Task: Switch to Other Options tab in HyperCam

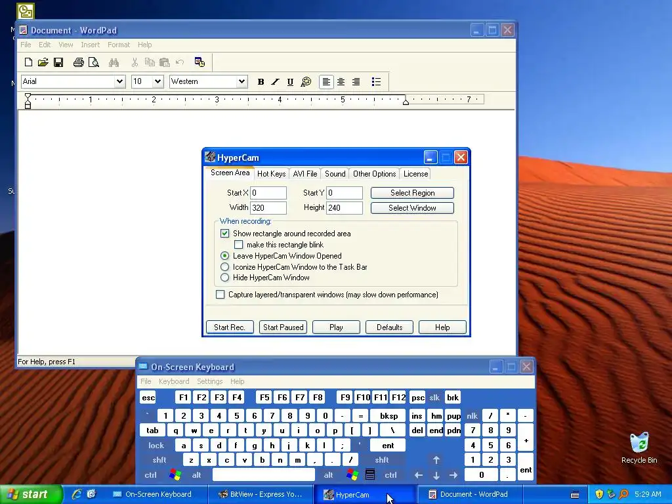Action: point(374,173)
